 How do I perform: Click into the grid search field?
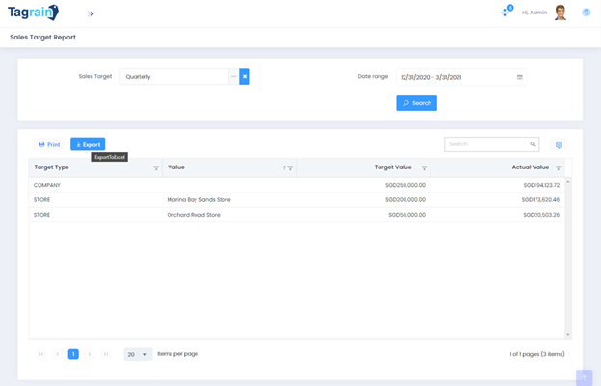486,144
